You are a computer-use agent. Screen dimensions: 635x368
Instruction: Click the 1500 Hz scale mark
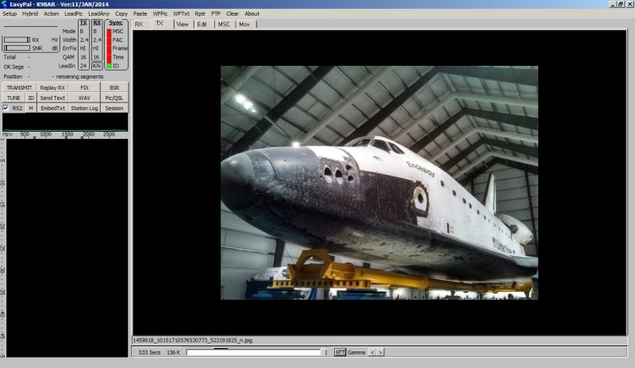67,134
